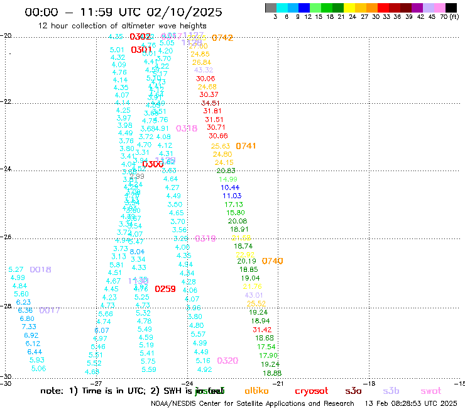This screenshot has height=409, width=465.
Task: Click the red 0301 pass time label
Action: [141, 50]
